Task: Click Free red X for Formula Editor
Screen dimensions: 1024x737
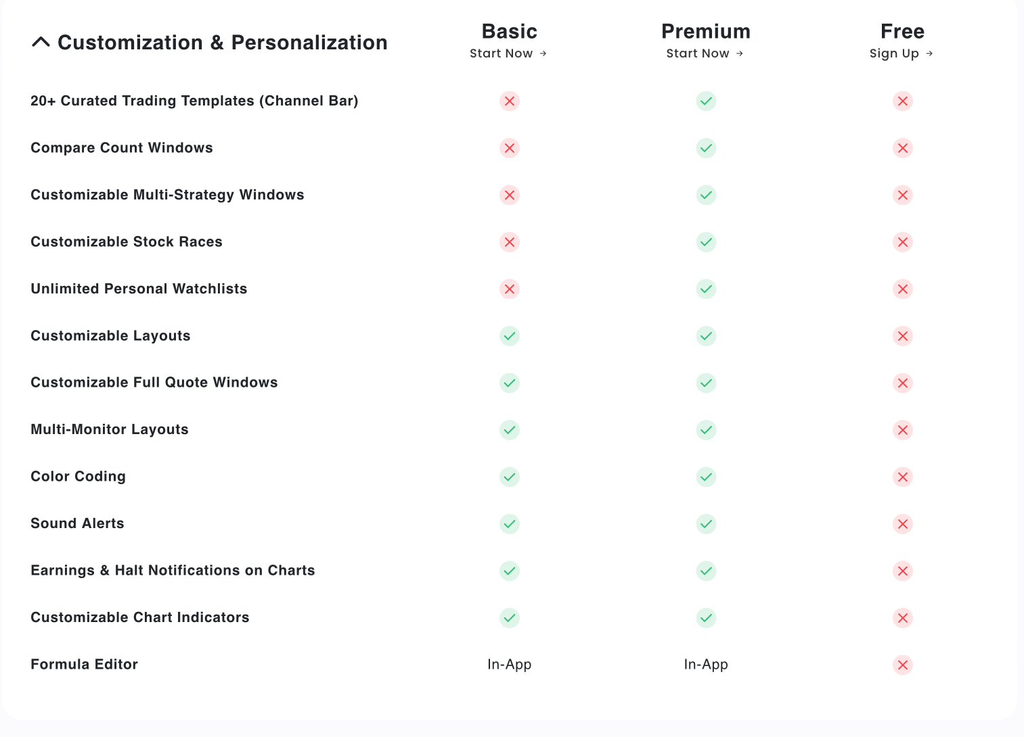Action: 903,665
